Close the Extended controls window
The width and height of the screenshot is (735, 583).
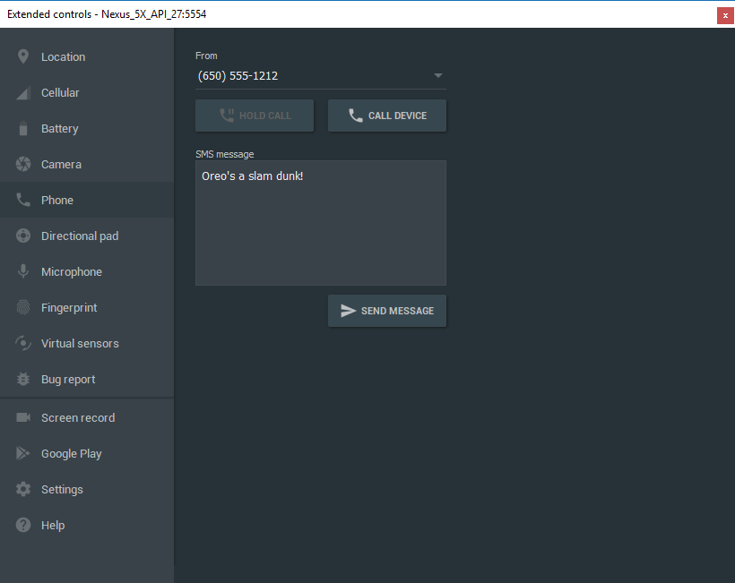[725, 15]
